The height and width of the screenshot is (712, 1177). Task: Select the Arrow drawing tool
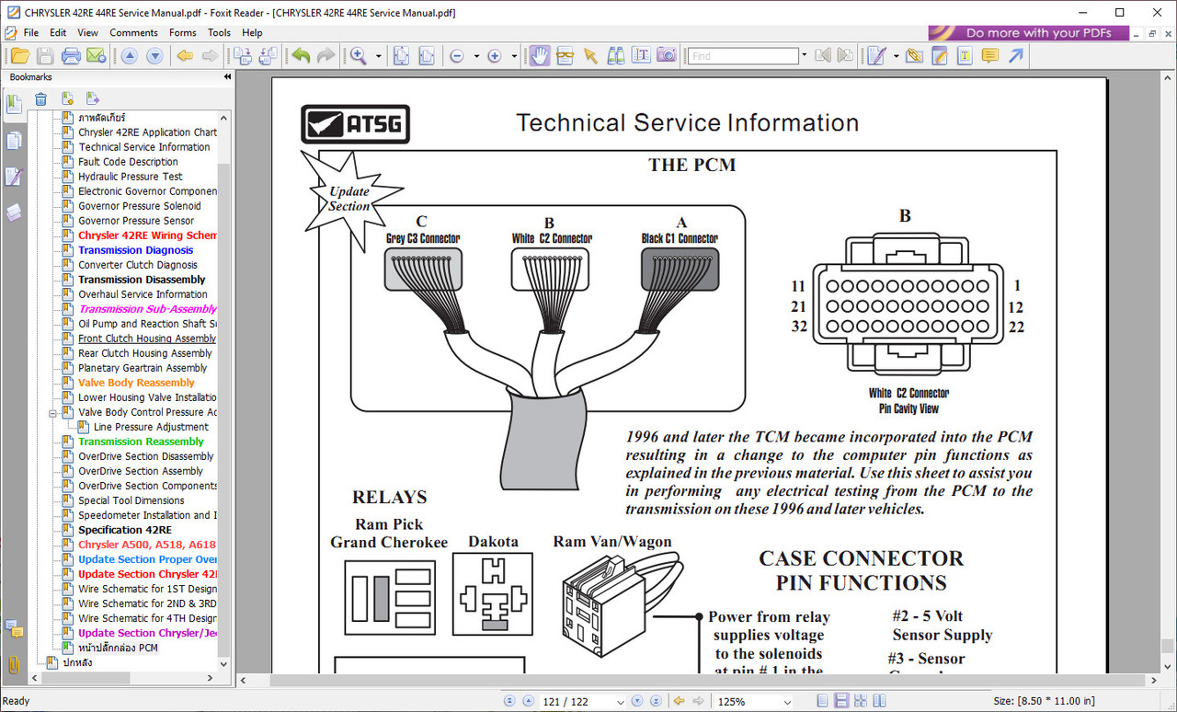pos(1015,56)
